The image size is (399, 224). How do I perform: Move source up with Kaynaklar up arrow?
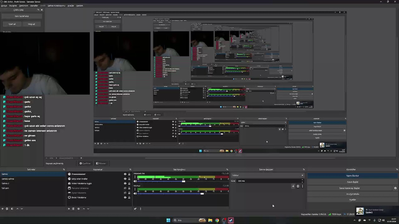(84, 209)
